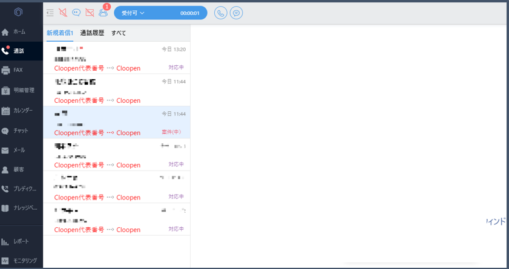Select the call entry from 今日 13:20
This screenshot has height=269, width=509.
[117, 57]
